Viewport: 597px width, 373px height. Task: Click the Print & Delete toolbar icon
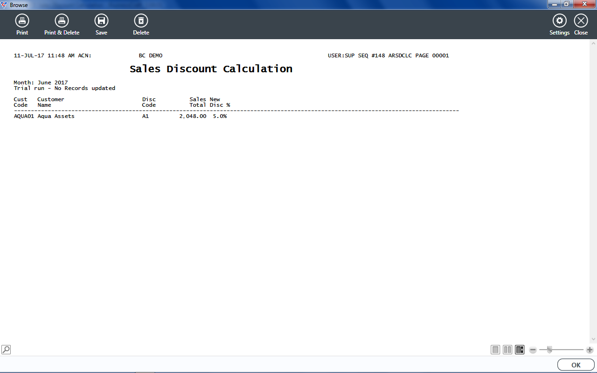point(62,21)
